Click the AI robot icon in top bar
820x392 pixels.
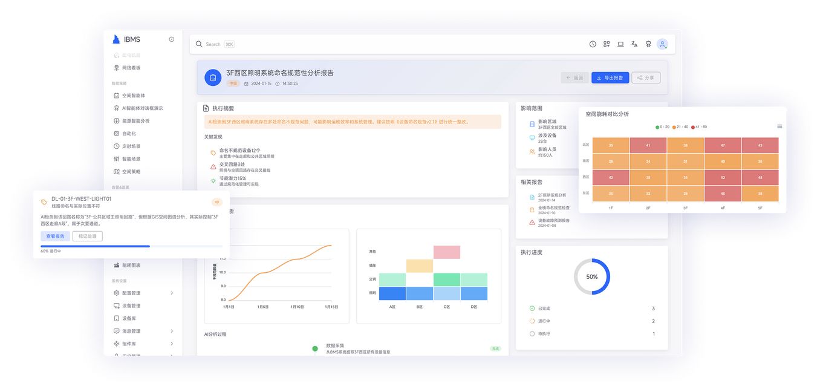click(x=648, y=44)
